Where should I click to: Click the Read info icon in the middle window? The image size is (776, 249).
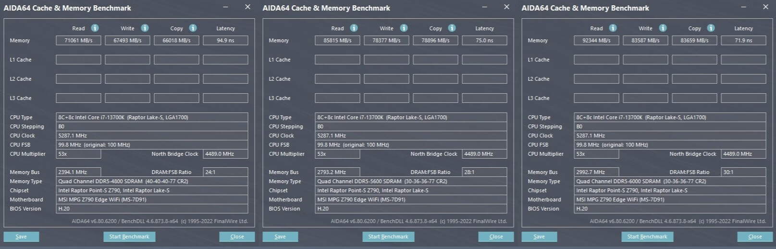[354, 28]
